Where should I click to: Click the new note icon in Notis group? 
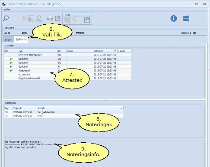[67, 20]
